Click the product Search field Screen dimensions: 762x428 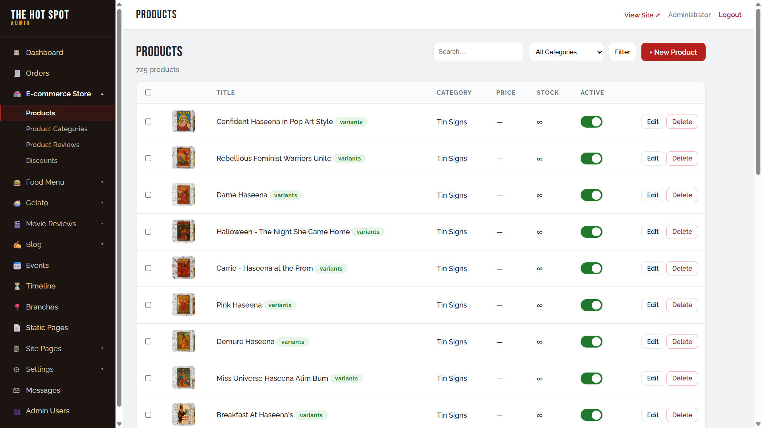pyautogui.click(x=478, y=52)
